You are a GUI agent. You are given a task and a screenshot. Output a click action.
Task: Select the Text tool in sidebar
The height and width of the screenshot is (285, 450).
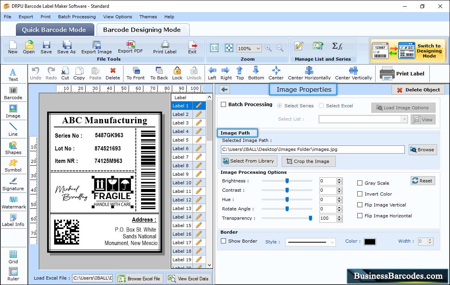coord(13,75)
